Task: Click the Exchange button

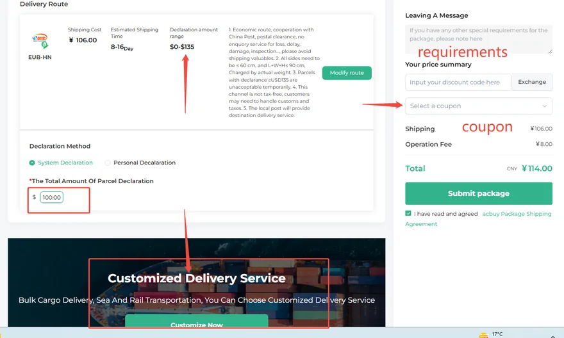Action: 532,82
